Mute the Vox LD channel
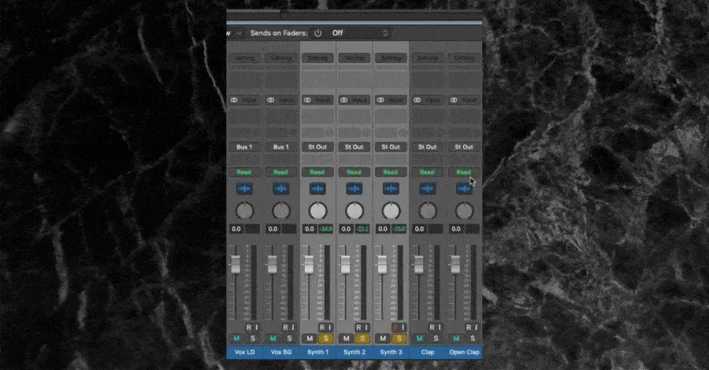 (x=236, y=339)
